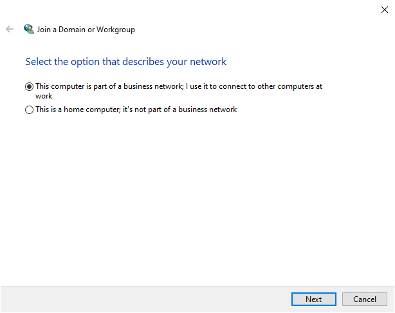This screenshot has width=395, height=313.
Task: Click the 'This is a home computer' label text
Action: [x=77, y=109]
